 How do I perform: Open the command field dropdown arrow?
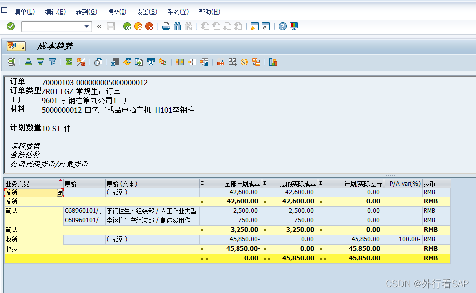tap(87, 26)
